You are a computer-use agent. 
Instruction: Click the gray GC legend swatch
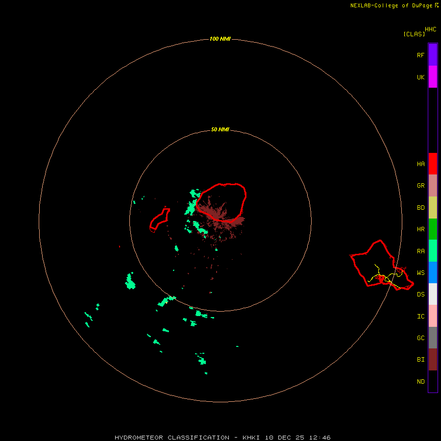tap(433, 338)
